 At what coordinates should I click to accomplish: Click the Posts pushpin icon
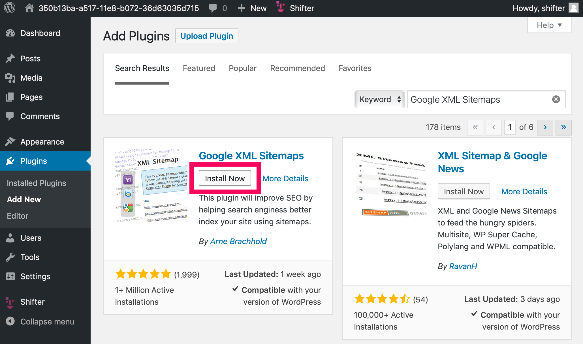pos(10,59)
